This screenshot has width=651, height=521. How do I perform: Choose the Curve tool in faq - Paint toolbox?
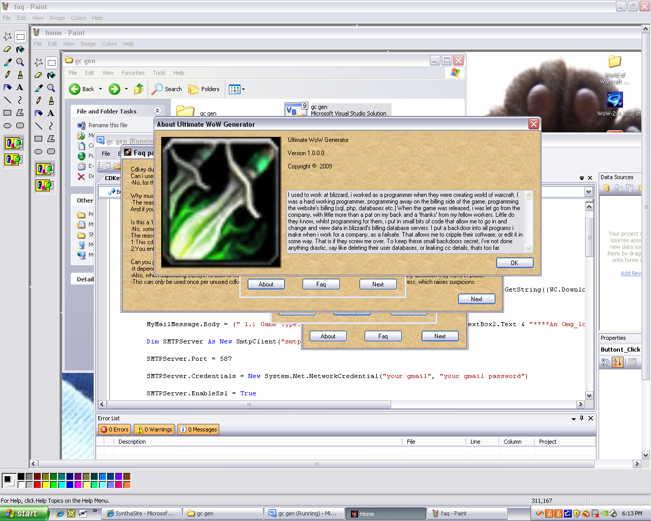[20, 100]
